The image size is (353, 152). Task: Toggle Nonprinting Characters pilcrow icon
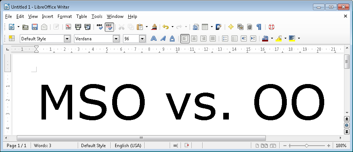click(x=259, y=27)
